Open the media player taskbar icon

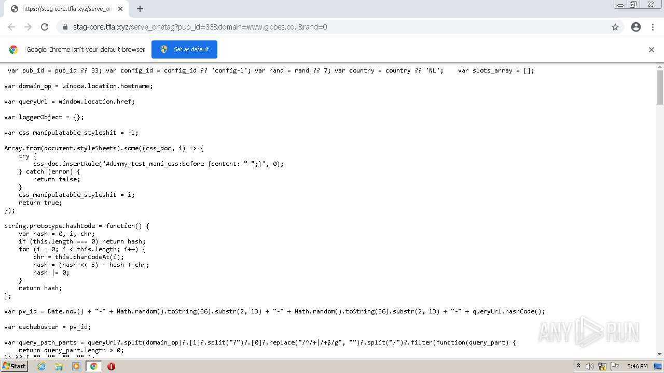pos(76,366)
